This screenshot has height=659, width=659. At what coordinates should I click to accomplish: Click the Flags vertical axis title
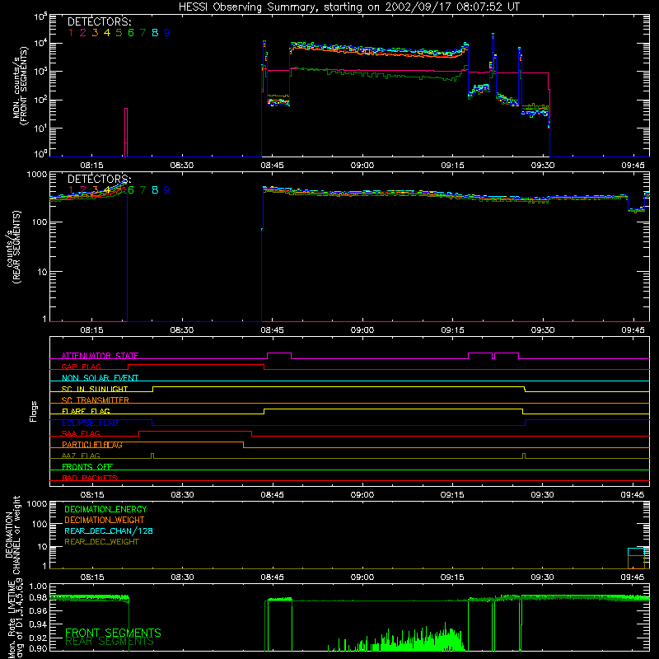coord(34,411)
